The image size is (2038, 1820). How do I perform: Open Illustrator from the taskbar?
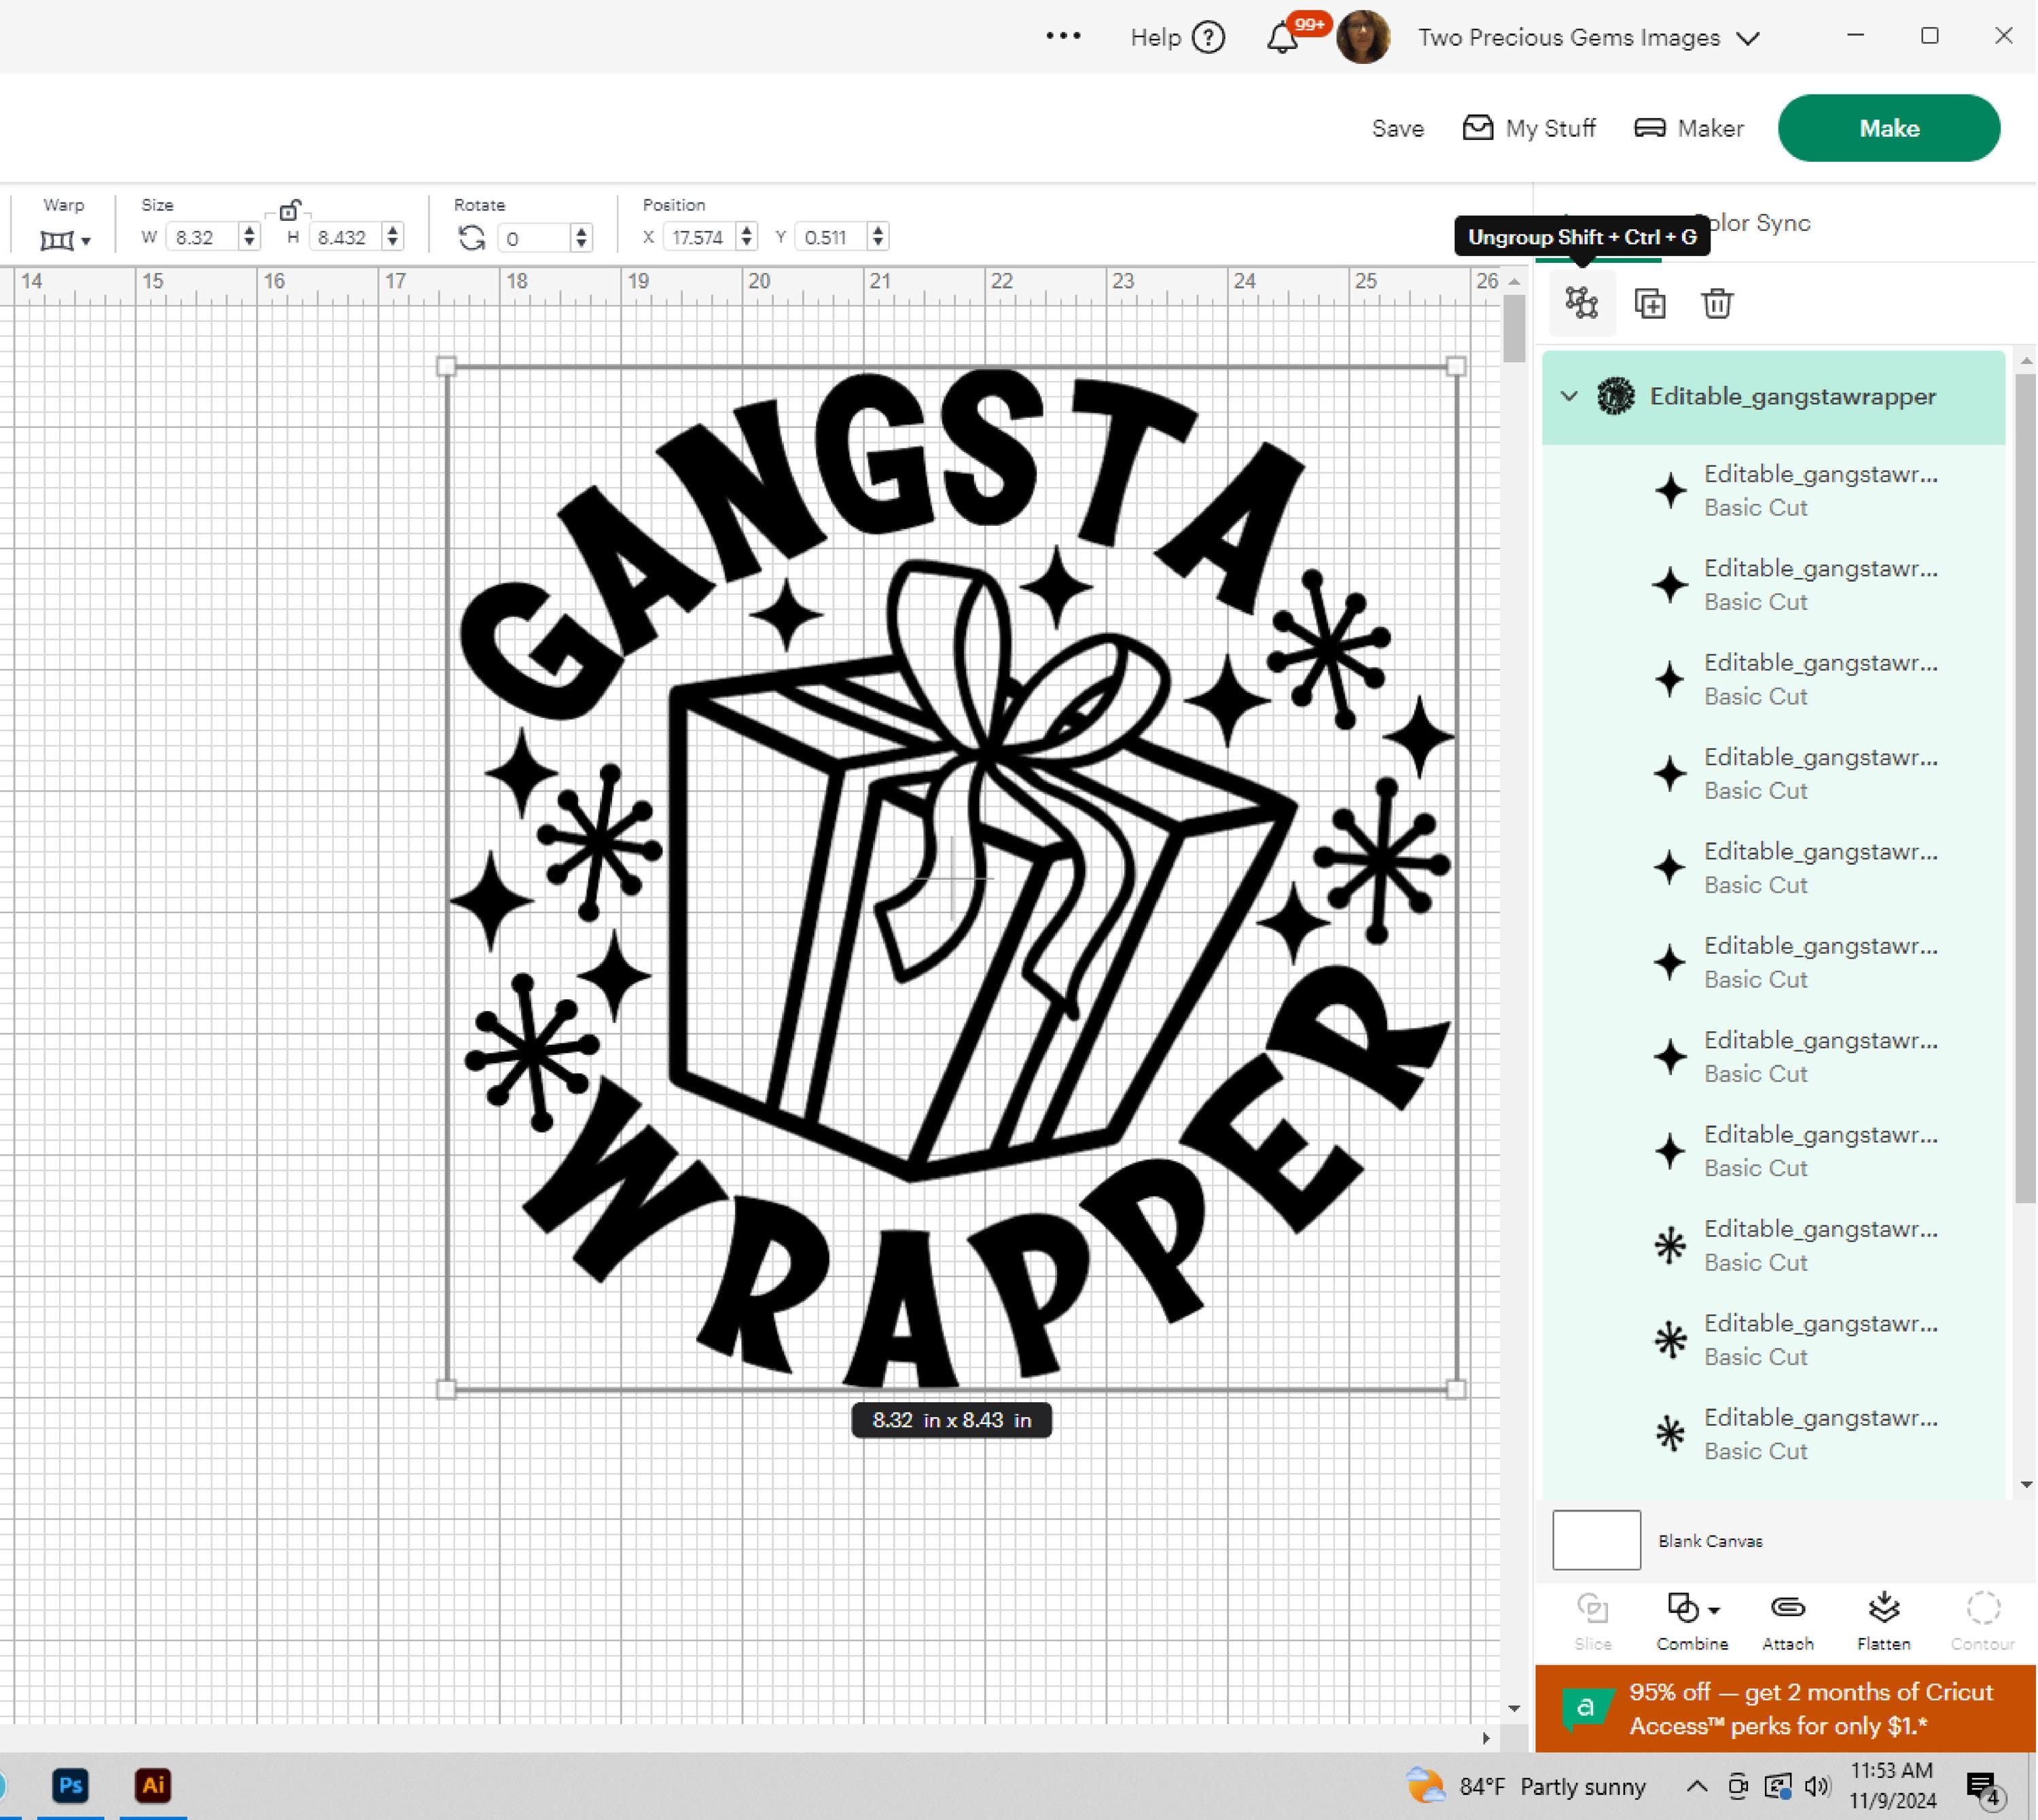point(153,1786)
